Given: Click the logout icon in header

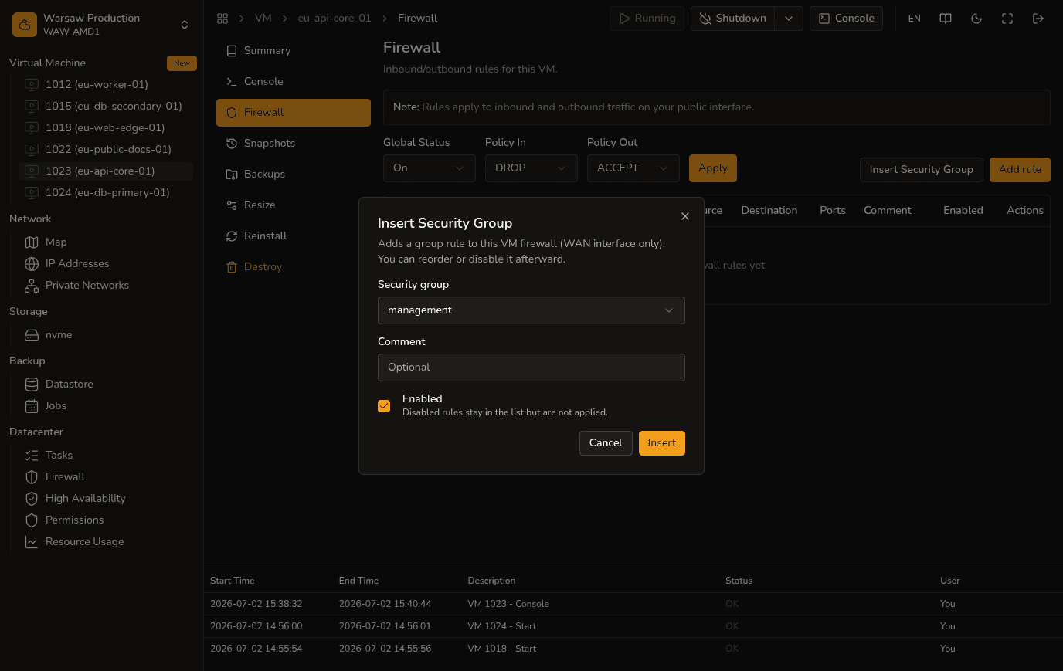Looking at the screenshot, I should click(1038, 19).
